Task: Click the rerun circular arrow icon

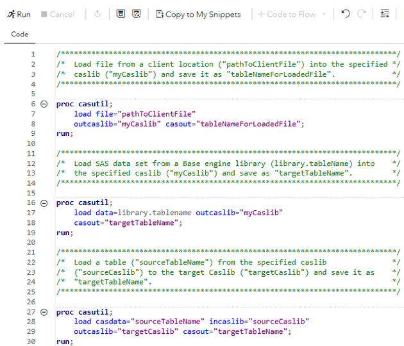Action: pyautogui.click(x=97, y=14)
